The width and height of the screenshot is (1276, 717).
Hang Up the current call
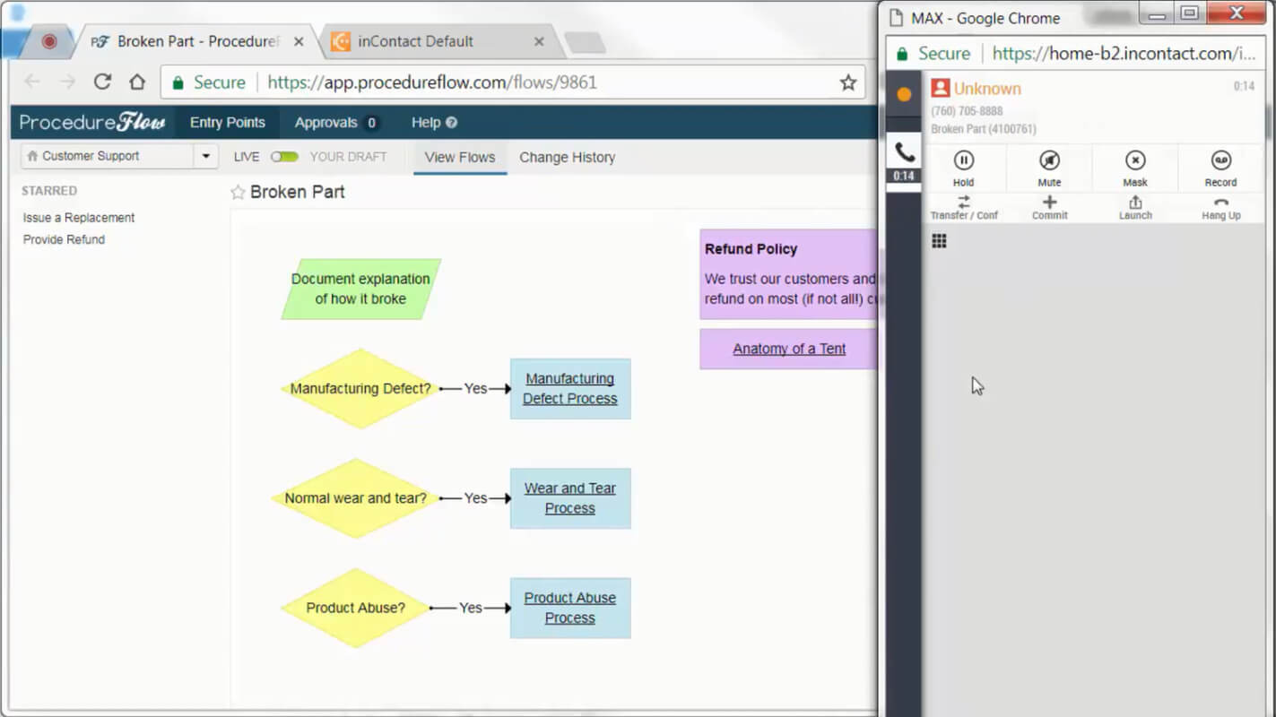point(1220,208)
